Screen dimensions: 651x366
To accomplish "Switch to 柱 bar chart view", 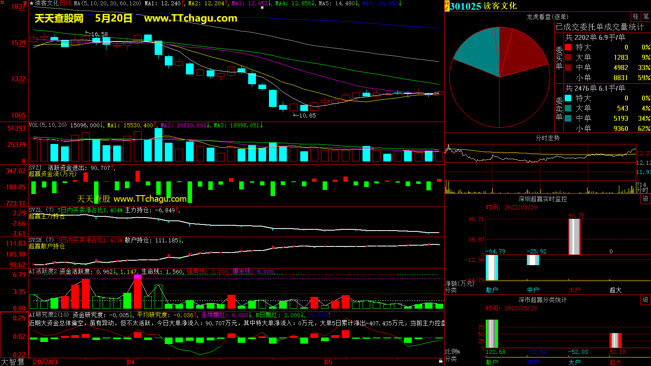I will (636, 17).
